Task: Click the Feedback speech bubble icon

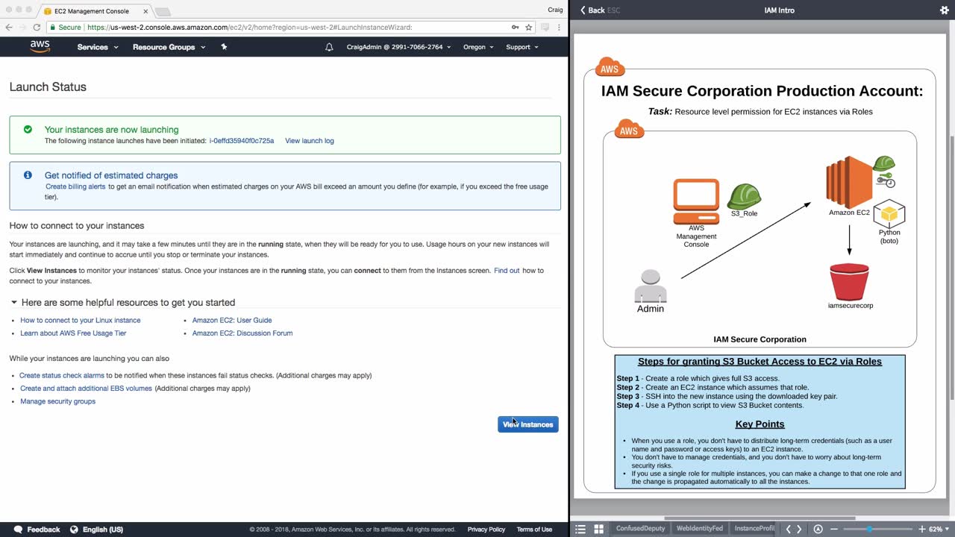Action: coord(19,530)
